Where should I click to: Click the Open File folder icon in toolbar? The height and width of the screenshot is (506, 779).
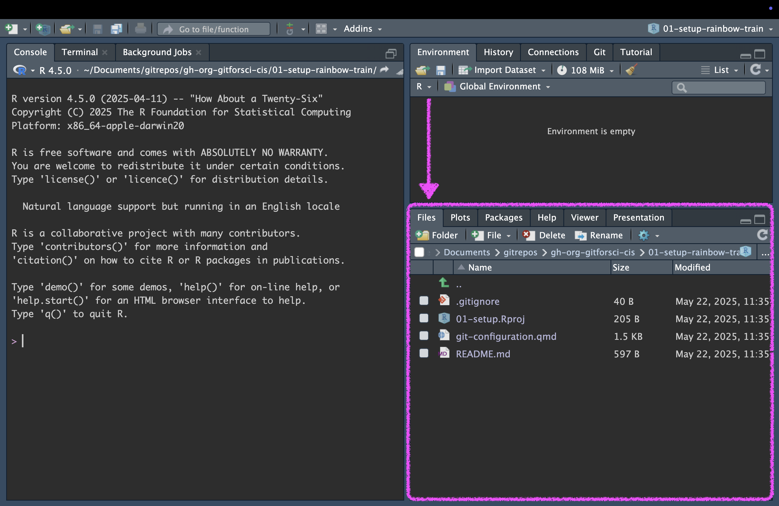(67, 29)
